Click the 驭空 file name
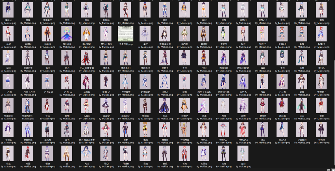The width and height of the screenshot is (335, 171). point(106,165)
